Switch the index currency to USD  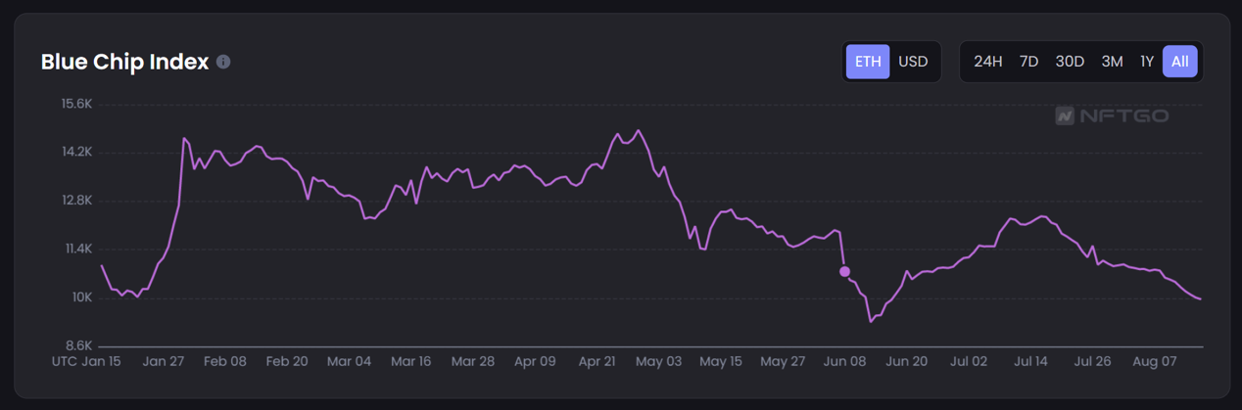[x=913, y=62]
